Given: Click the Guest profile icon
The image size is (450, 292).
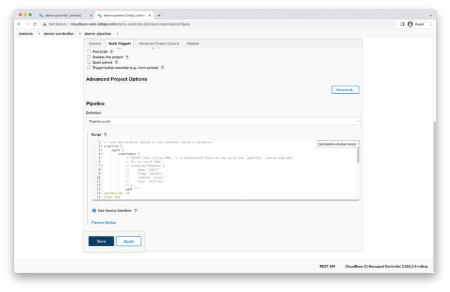Looking at the screenshot, I should [x=411, y=24].
